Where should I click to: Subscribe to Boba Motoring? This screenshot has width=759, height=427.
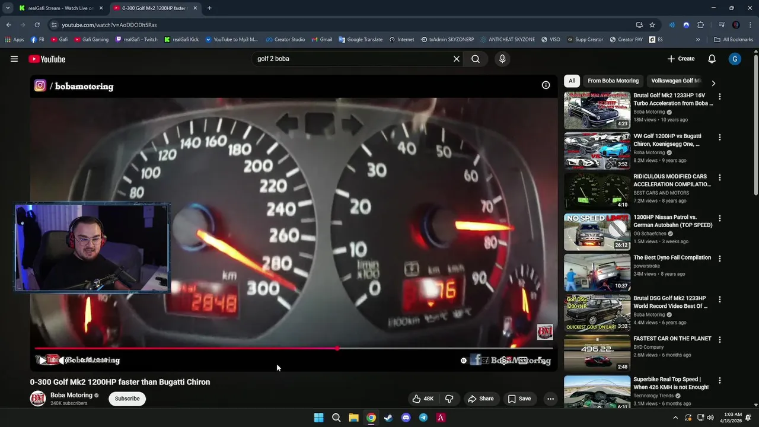point(127,399)
